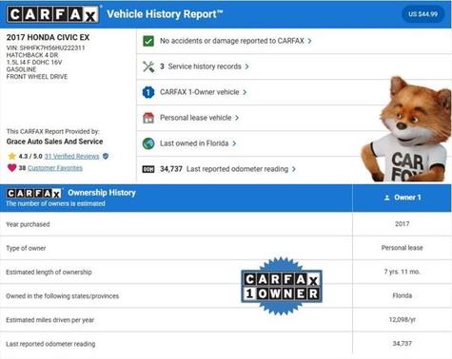The image size is (452, 359).
Task: Click the pink heart Customer Favorites icon
Action: [11, 168]
